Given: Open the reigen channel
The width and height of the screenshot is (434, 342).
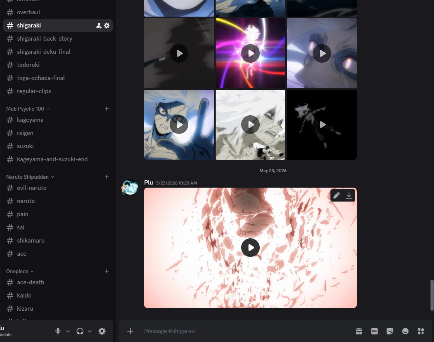Looking at the screenshot, I should click(58, 133).
